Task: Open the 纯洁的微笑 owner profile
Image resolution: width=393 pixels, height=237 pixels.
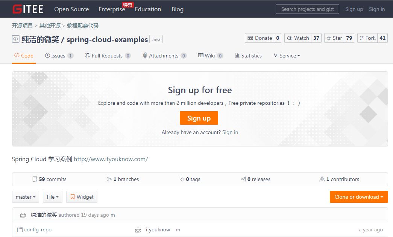Action: click(x=40, y=39)
